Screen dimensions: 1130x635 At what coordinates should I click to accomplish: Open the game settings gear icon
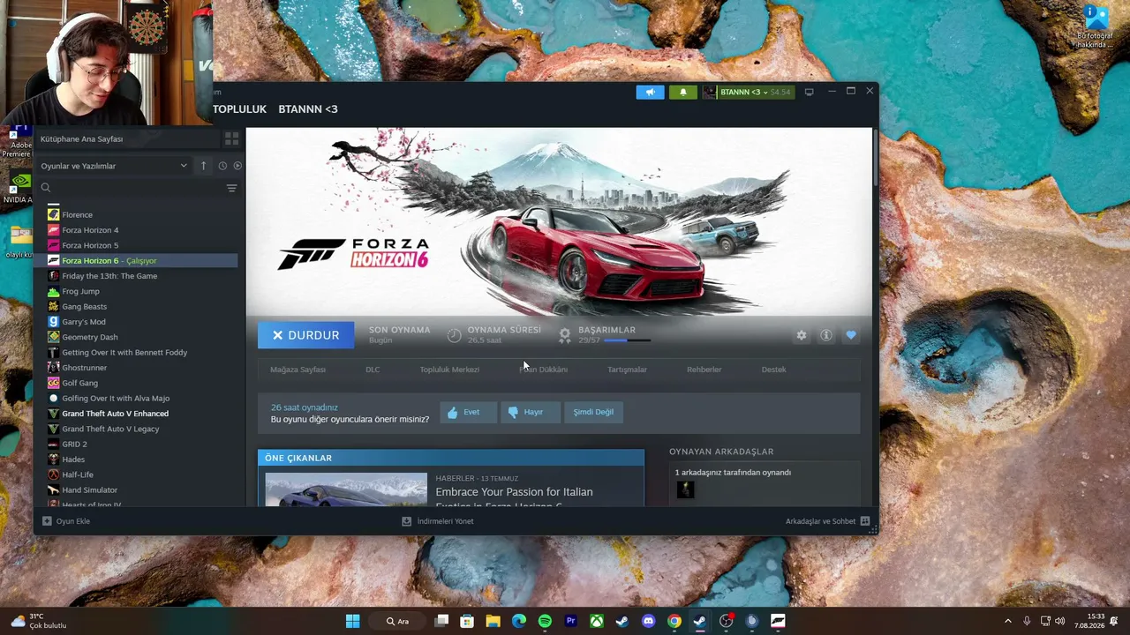point(802,335)
